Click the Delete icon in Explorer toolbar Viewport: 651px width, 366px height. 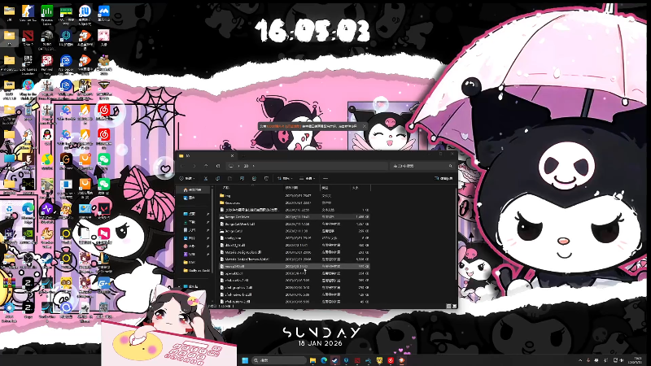(267, 178)
